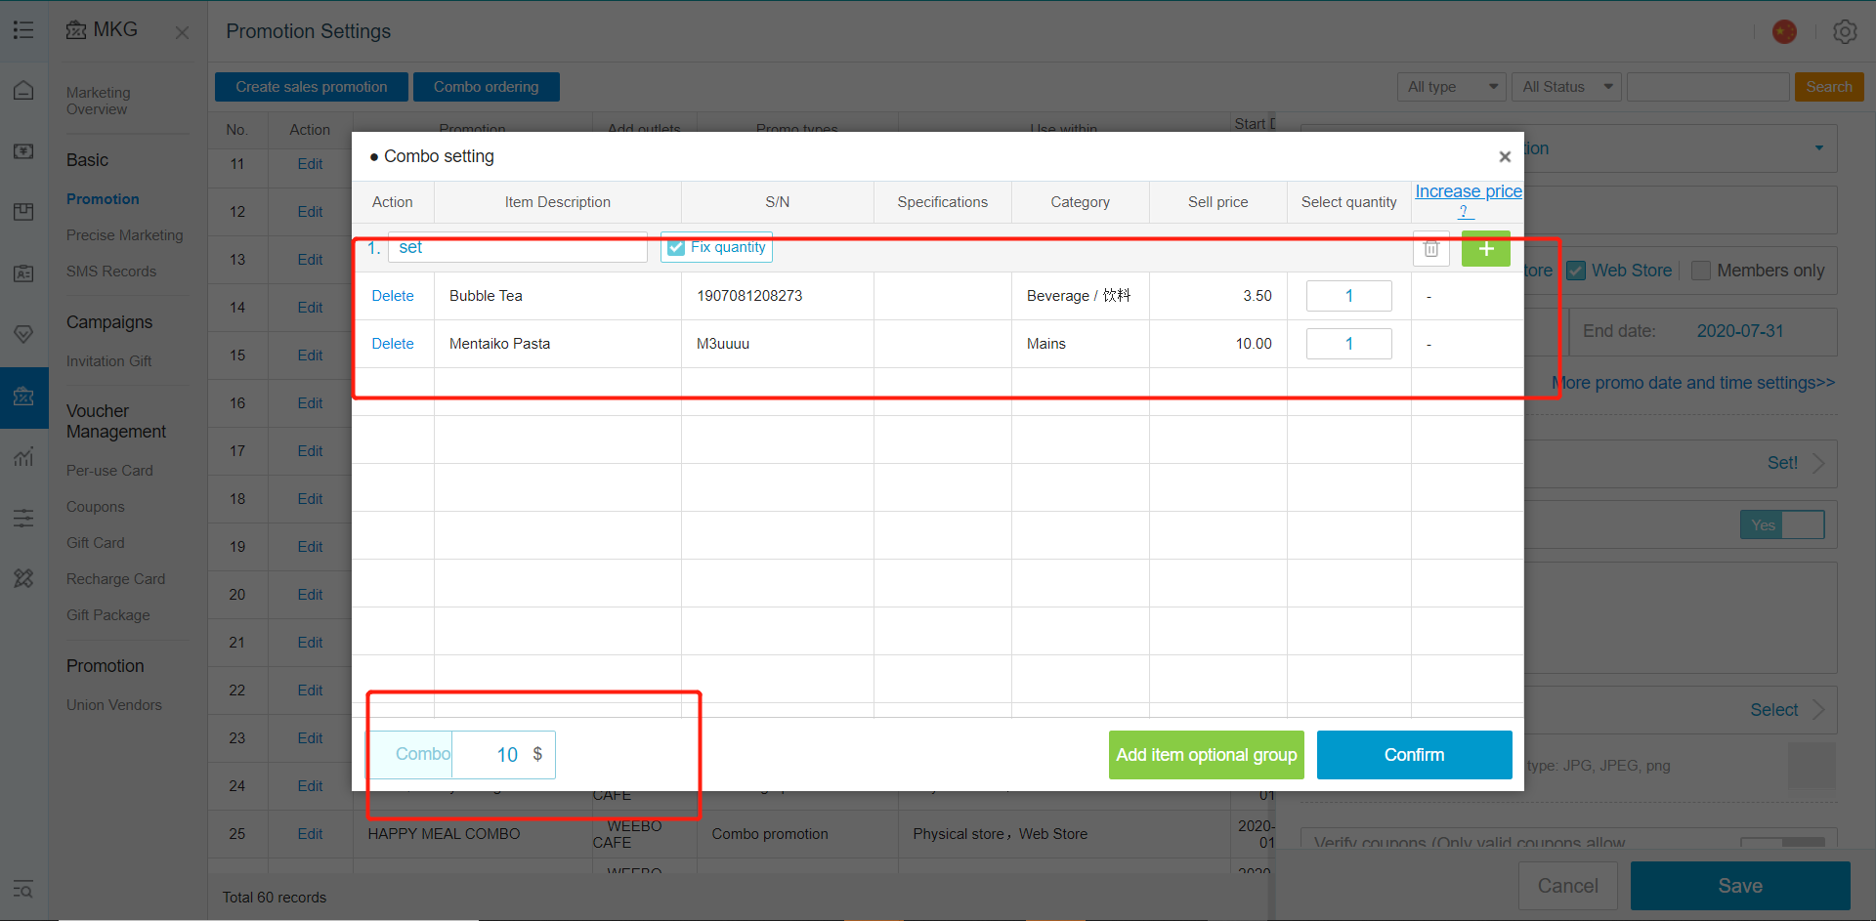The width and height of the screenshot is (1876, 921).
Task: Click Mentaiko Pasta select quantity field
Action: pos(1348,344)
